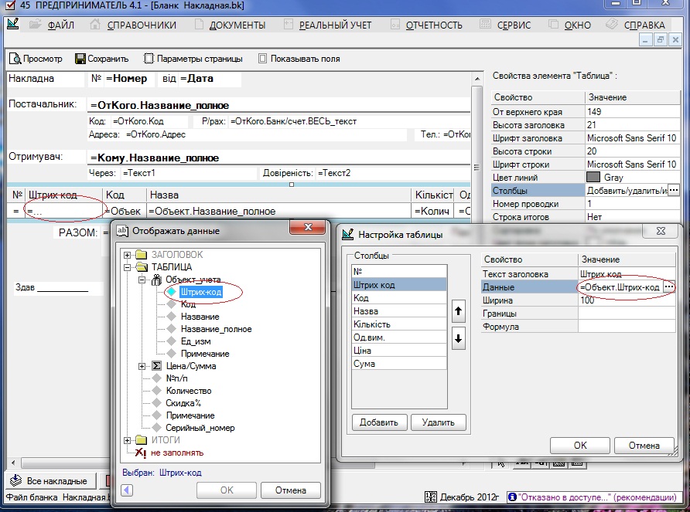Select Примечание under Объект_учета
690x512 pixels.
point(205,354)
